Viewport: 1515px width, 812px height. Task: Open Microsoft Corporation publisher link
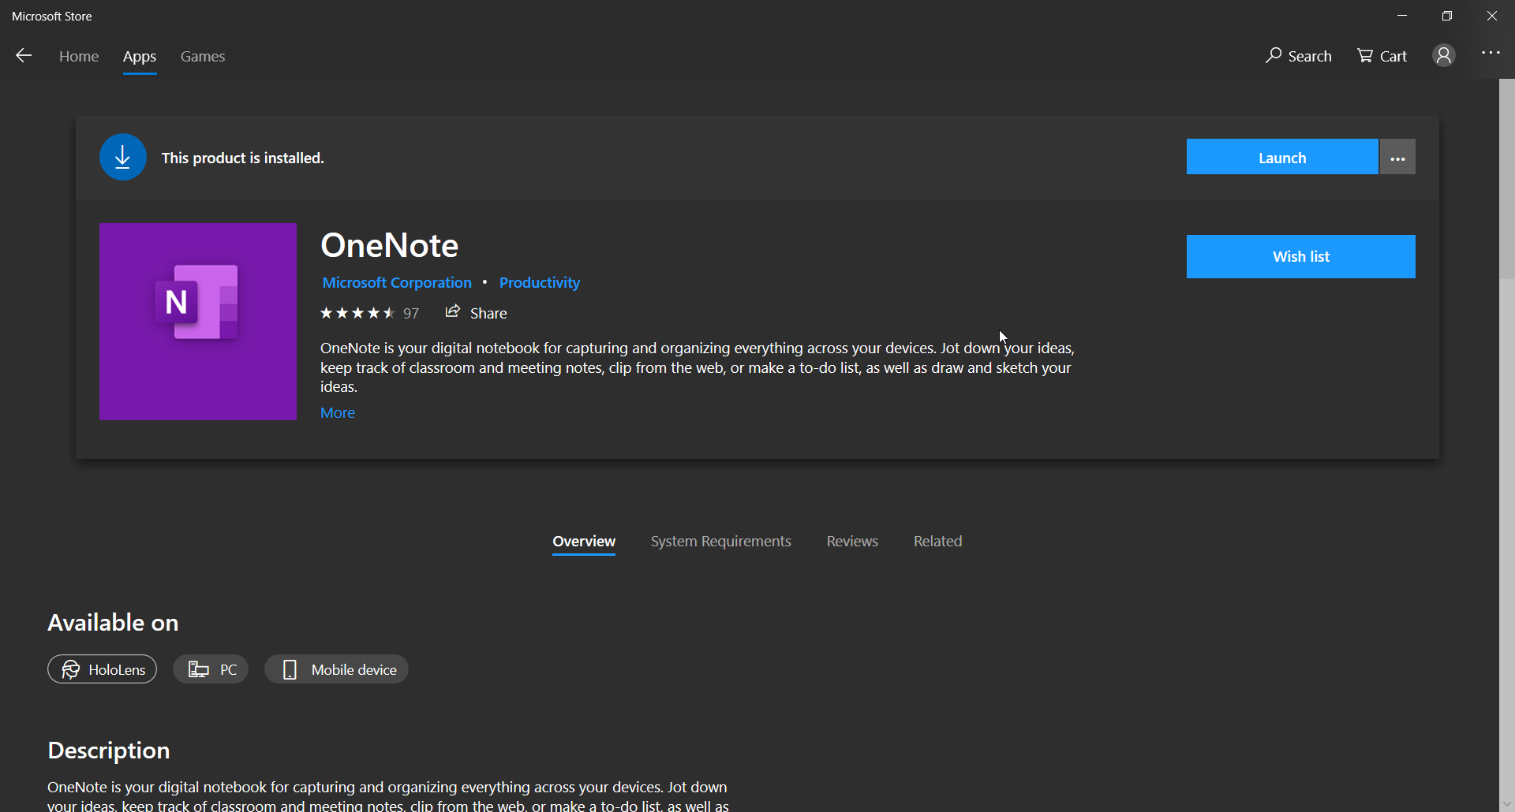397,282
